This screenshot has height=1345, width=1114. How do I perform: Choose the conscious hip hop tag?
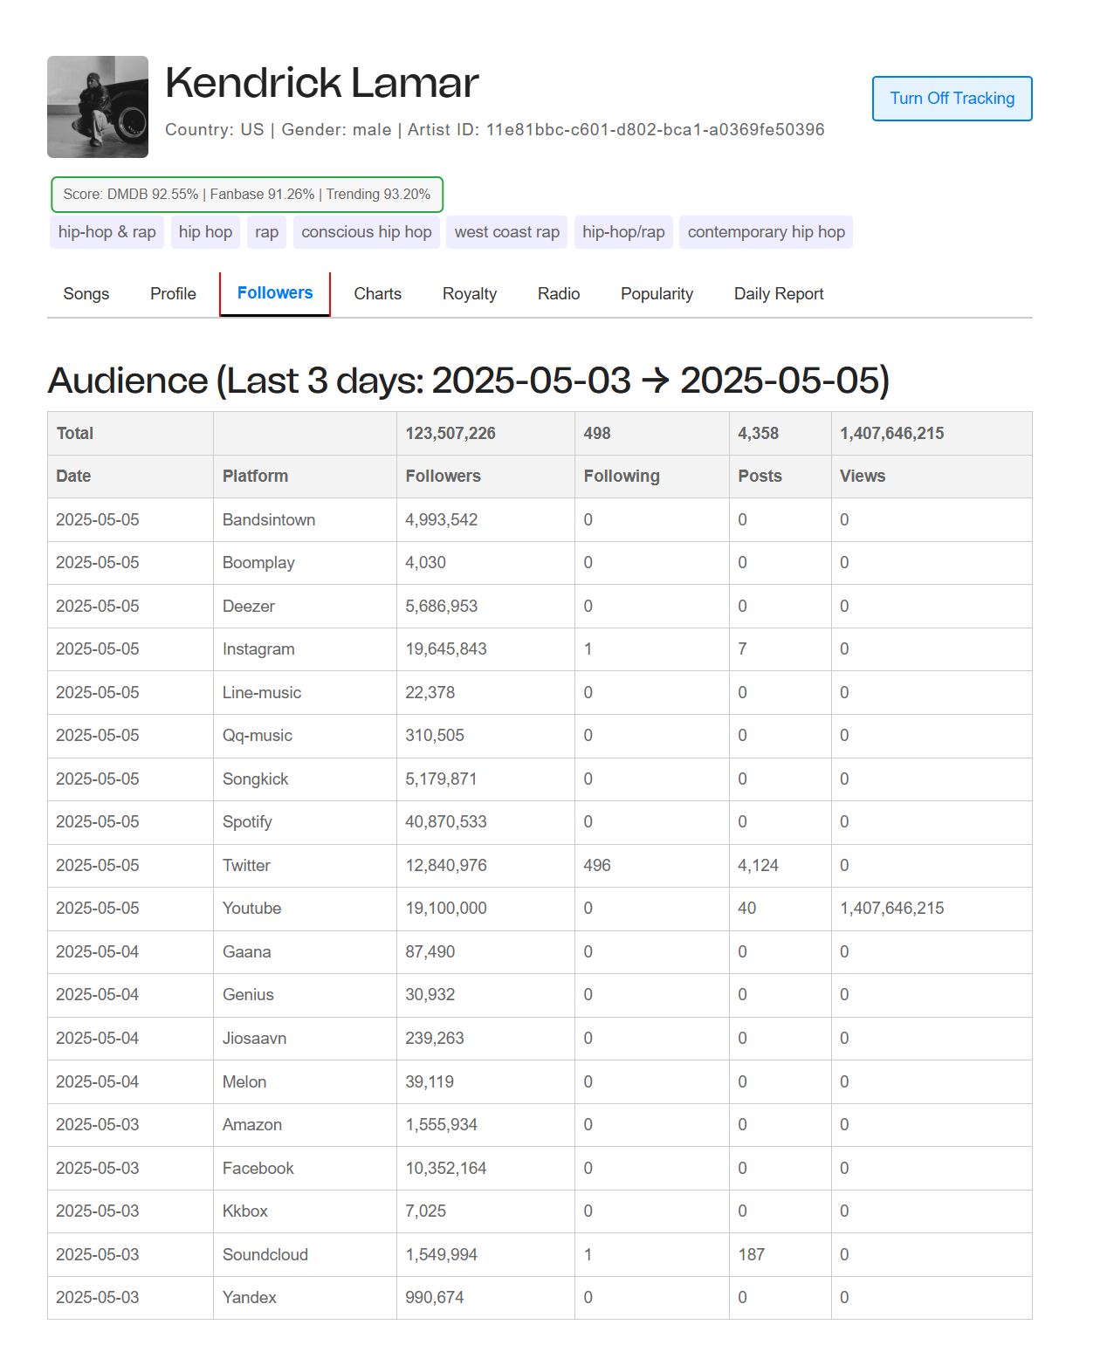tap(367, 232)
